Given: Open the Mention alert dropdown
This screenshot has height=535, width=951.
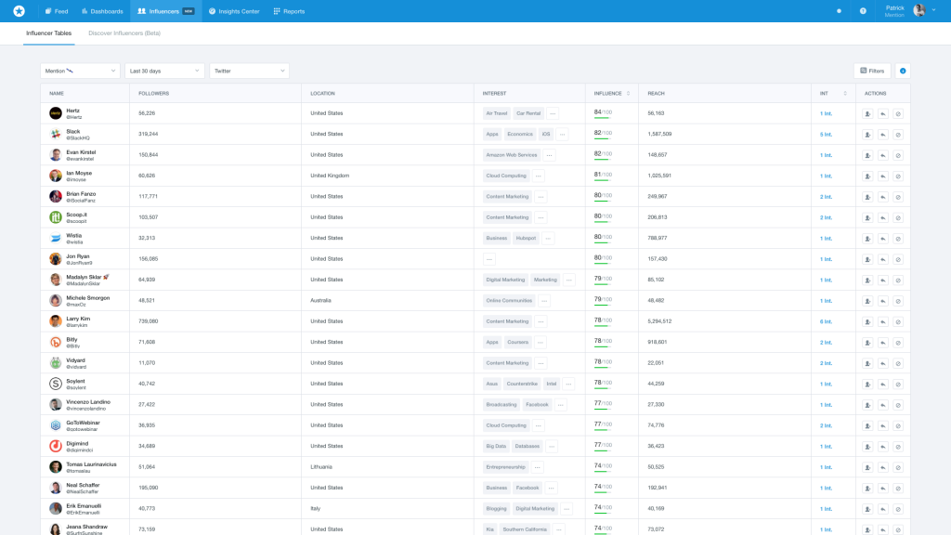Looking at the screenshot, I should pos(80,71).
